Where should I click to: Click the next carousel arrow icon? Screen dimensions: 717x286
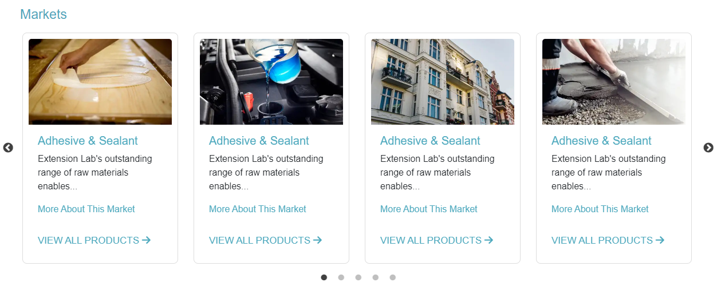[x=708, y=148]
